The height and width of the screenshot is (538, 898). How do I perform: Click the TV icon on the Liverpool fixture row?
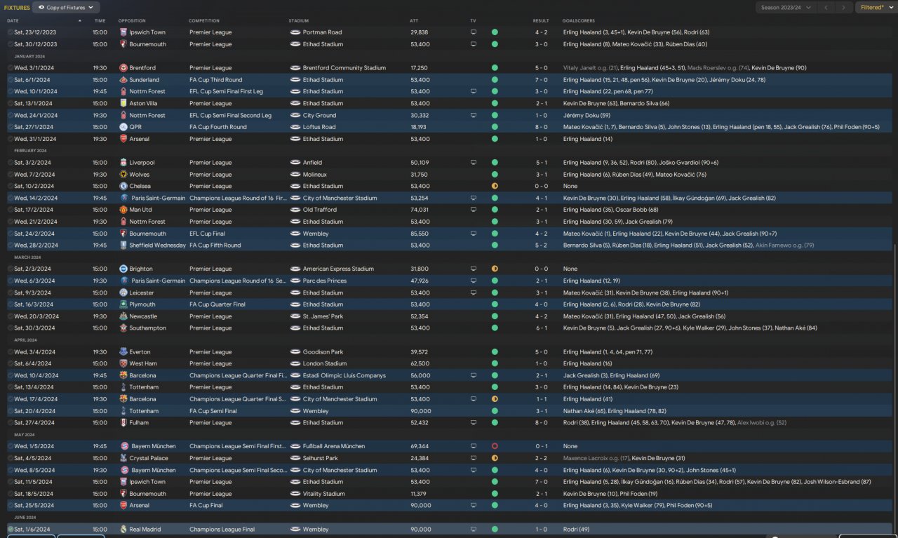point(474,163)
